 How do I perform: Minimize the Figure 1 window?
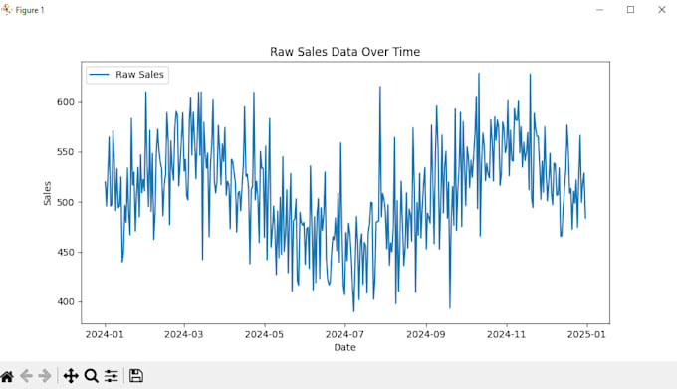(599, 10)
